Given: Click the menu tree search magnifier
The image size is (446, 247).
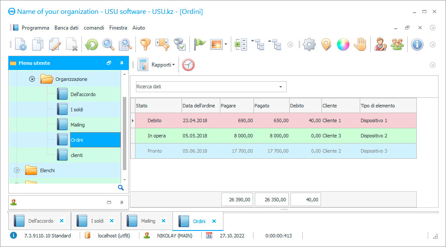Looking at the screenshot, I should pyautogui.click(x=121, y=188).
